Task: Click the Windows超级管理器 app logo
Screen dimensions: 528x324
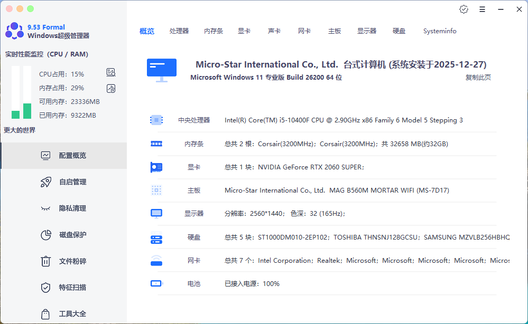Action: click(x=13, y=30)
